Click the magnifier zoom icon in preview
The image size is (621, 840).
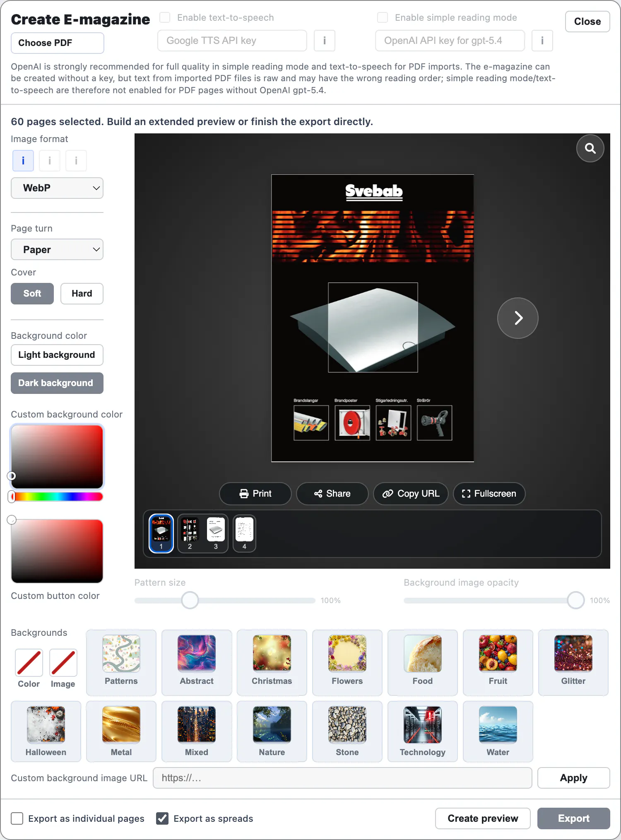[590, 148]
